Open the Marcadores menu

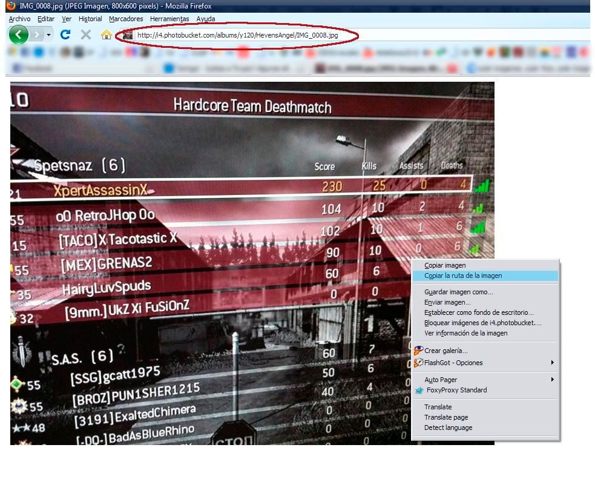(126, 19)
